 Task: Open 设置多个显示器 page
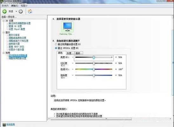coord(16,50)
